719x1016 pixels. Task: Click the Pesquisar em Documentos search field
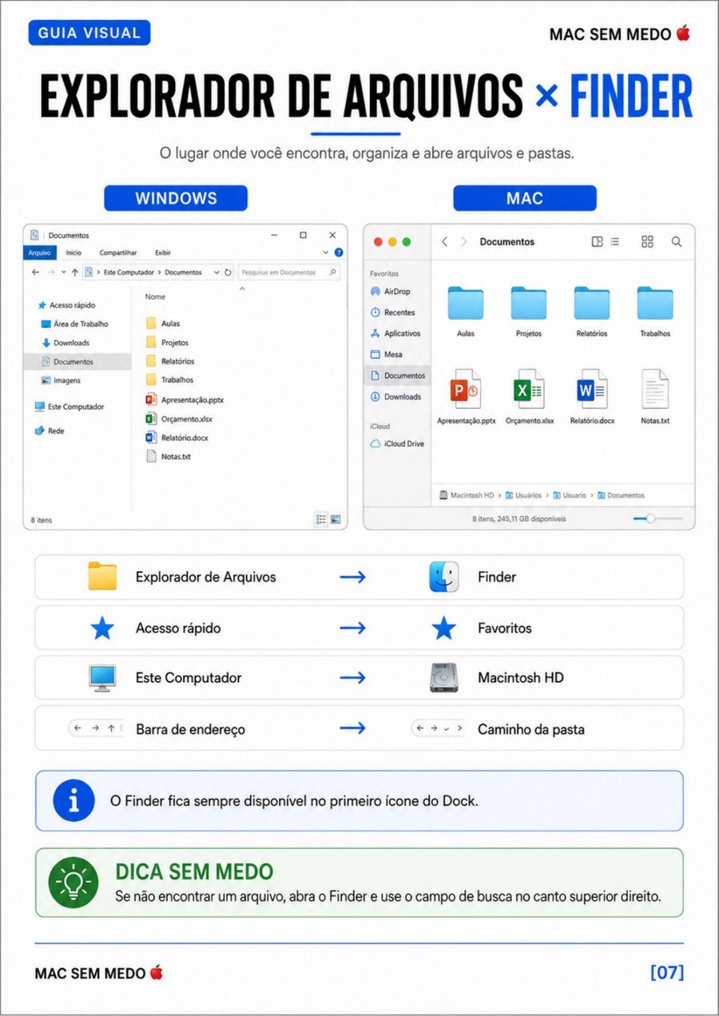288,272
